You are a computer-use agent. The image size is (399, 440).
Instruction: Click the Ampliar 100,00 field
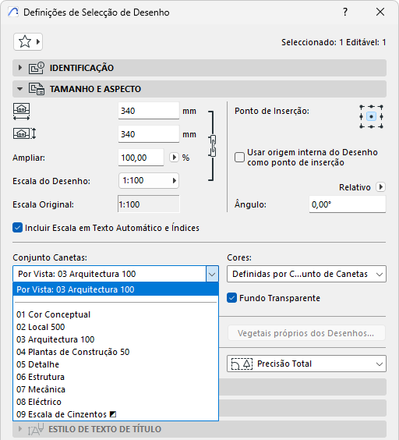(141, 158)
